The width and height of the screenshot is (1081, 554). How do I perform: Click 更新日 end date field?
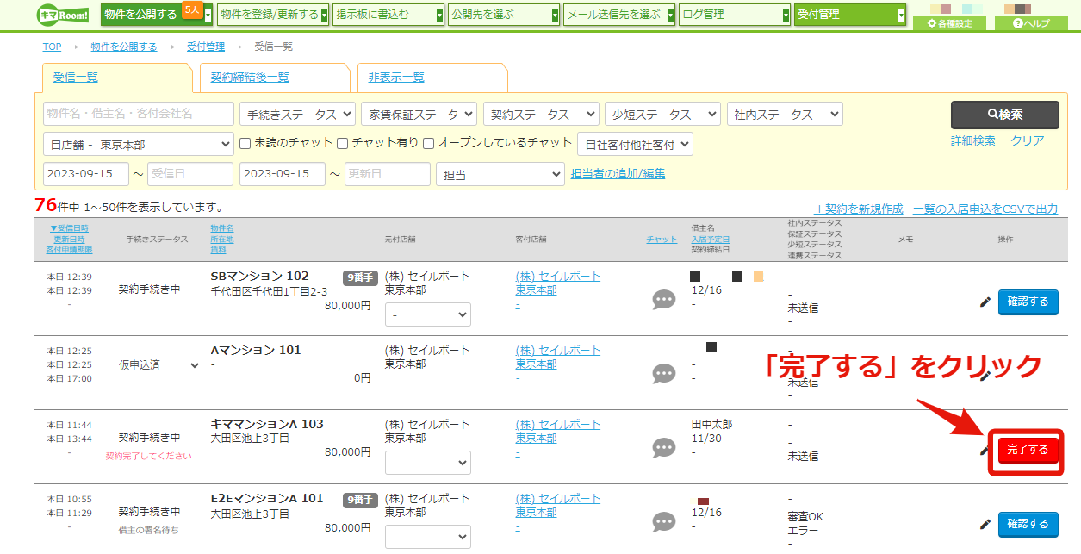tap(388, 174)
